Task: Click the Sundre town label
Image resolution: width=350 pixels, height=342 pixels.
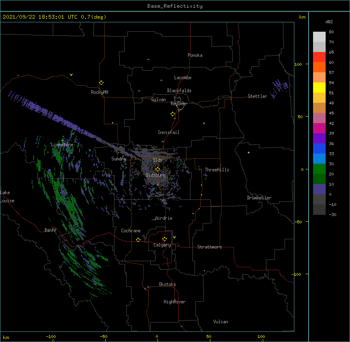Action: tap(119, 159)
